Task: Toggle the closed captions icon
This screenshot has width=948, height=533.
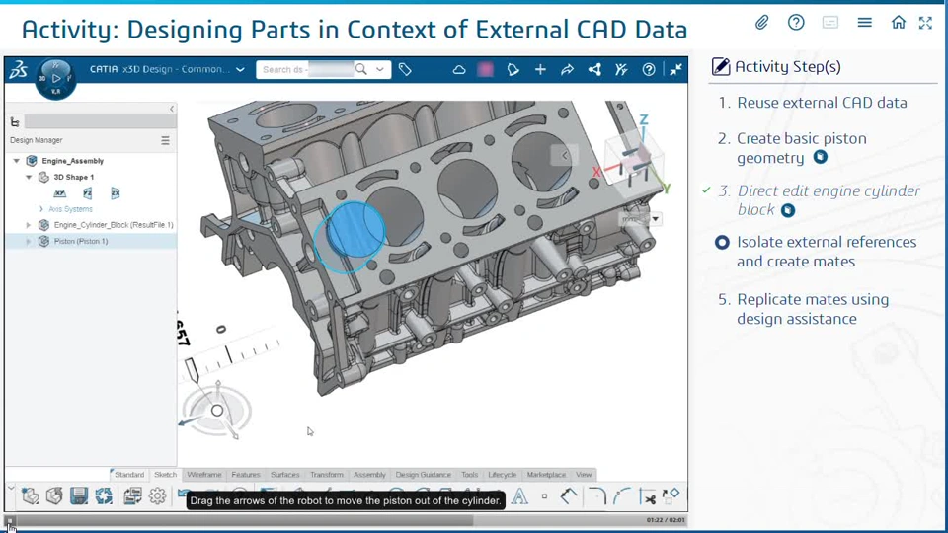Action: [x=830, y=23]
